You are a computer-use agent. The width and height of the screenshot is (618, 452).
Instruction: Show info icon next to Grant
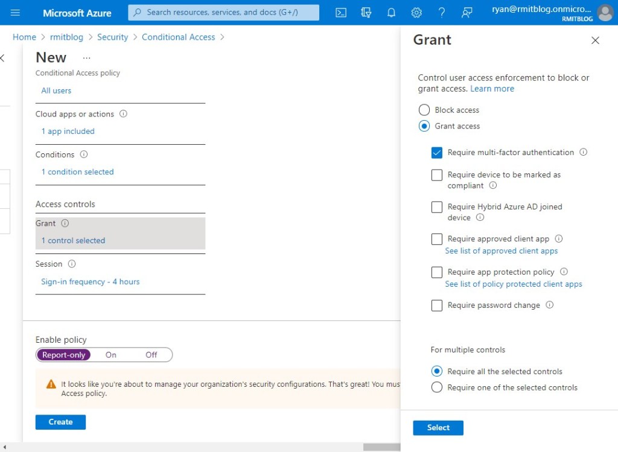click(65, 223)
